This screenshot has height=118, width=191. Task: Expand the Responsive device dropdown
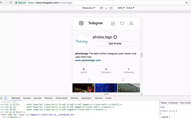coord(89,8)
